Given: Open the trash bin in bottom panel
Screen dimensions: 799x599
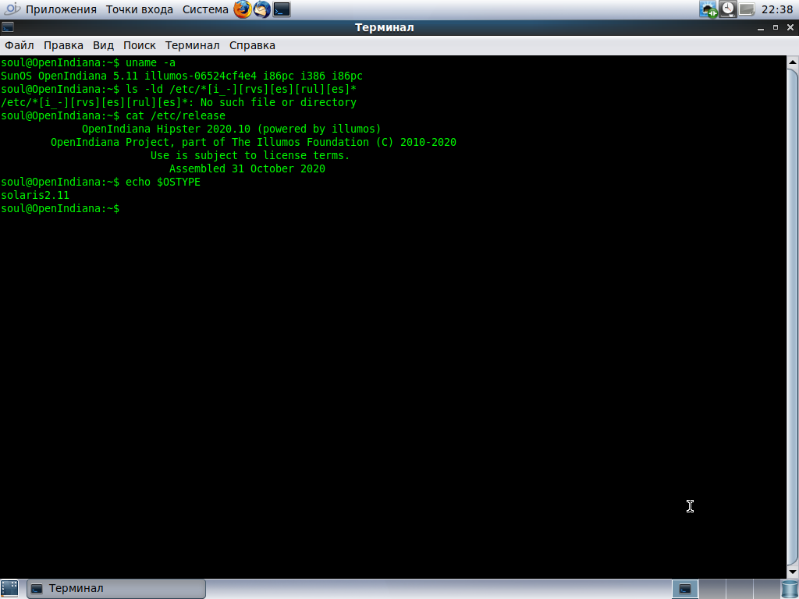Looking at the screenshot, I should coord(789,589).
